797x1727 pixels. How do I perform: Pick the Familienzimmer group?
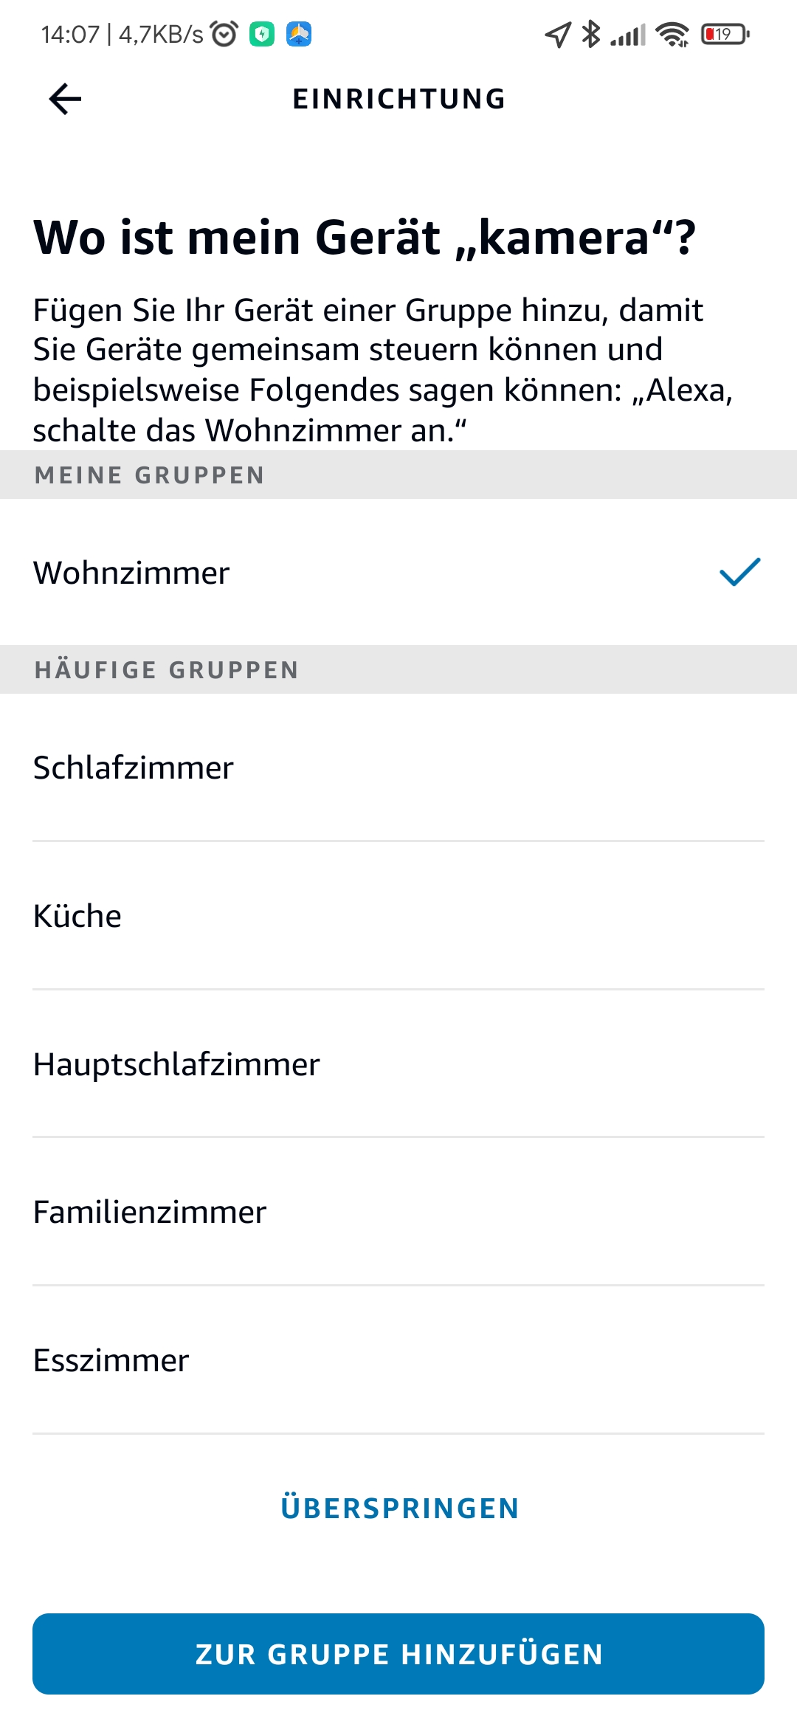[150, 1212]
